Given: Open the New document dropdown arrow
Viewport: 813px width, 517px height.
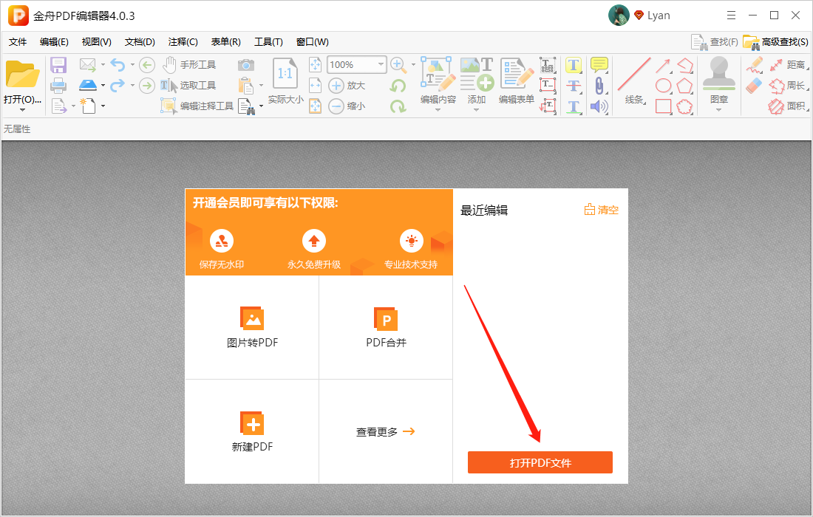Looking at the screenshot, I should [103, 106].
